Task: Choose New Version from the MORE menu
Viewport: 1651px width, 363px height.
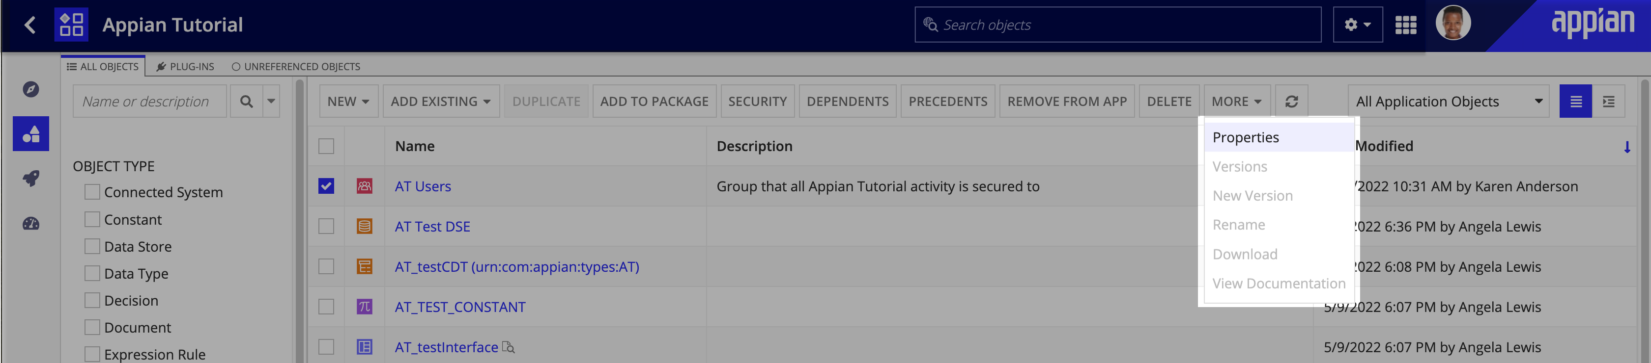Action: click(1278, 196)
